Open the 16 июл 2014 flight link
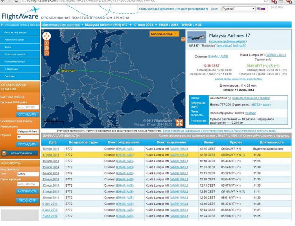 (51, 161)
